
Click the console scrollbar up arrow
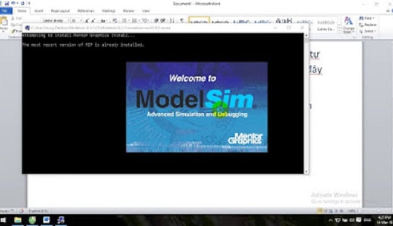306,35
